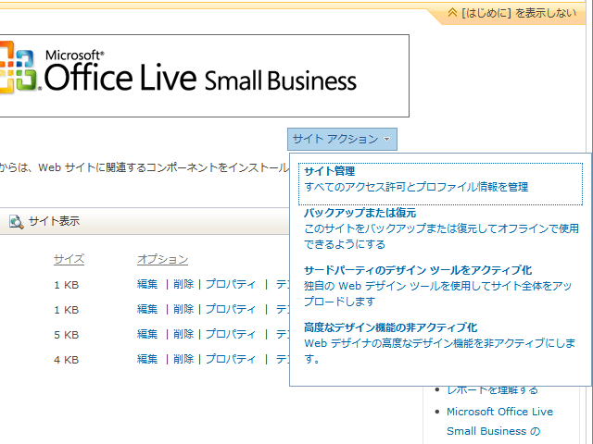This screenshot has height=444, width=593.
Task: Click 編集 in the 4 KB row
Action: click(x=147, y=359)
